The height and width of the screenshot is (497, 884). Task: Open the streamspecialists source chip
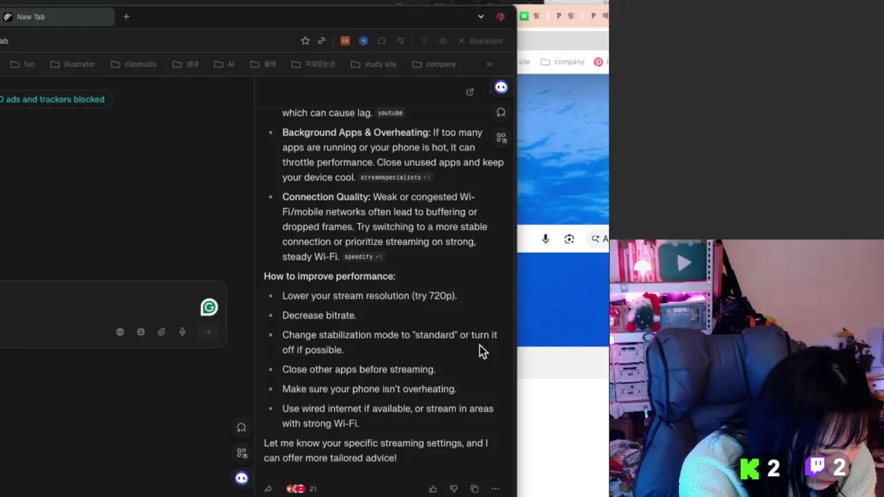tap(395, 178)
